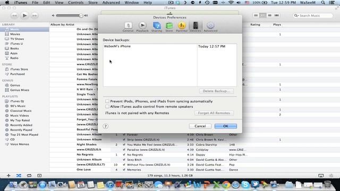Open Purchased in the sidebar
This screenshot has height=191, width=340.
point(18,74)
